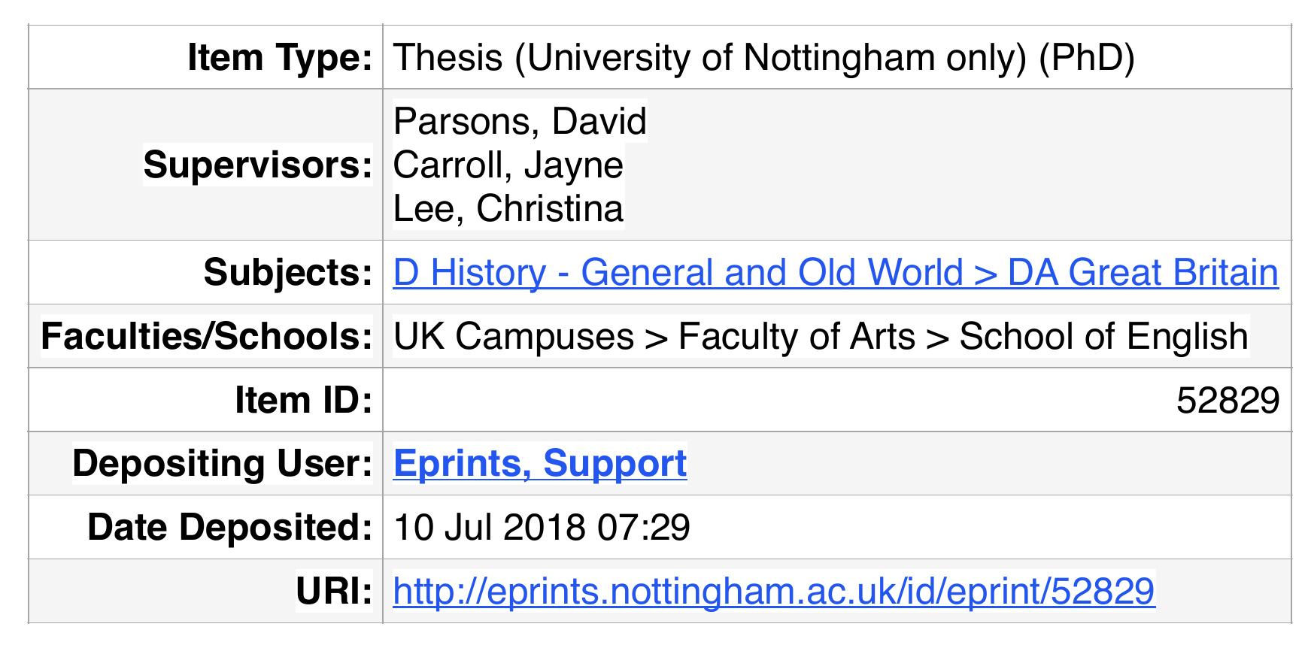Click the Item ID row label
The width and height of the screenshot is (1311, 645).
pyautogui.click(x=303, y=400)
